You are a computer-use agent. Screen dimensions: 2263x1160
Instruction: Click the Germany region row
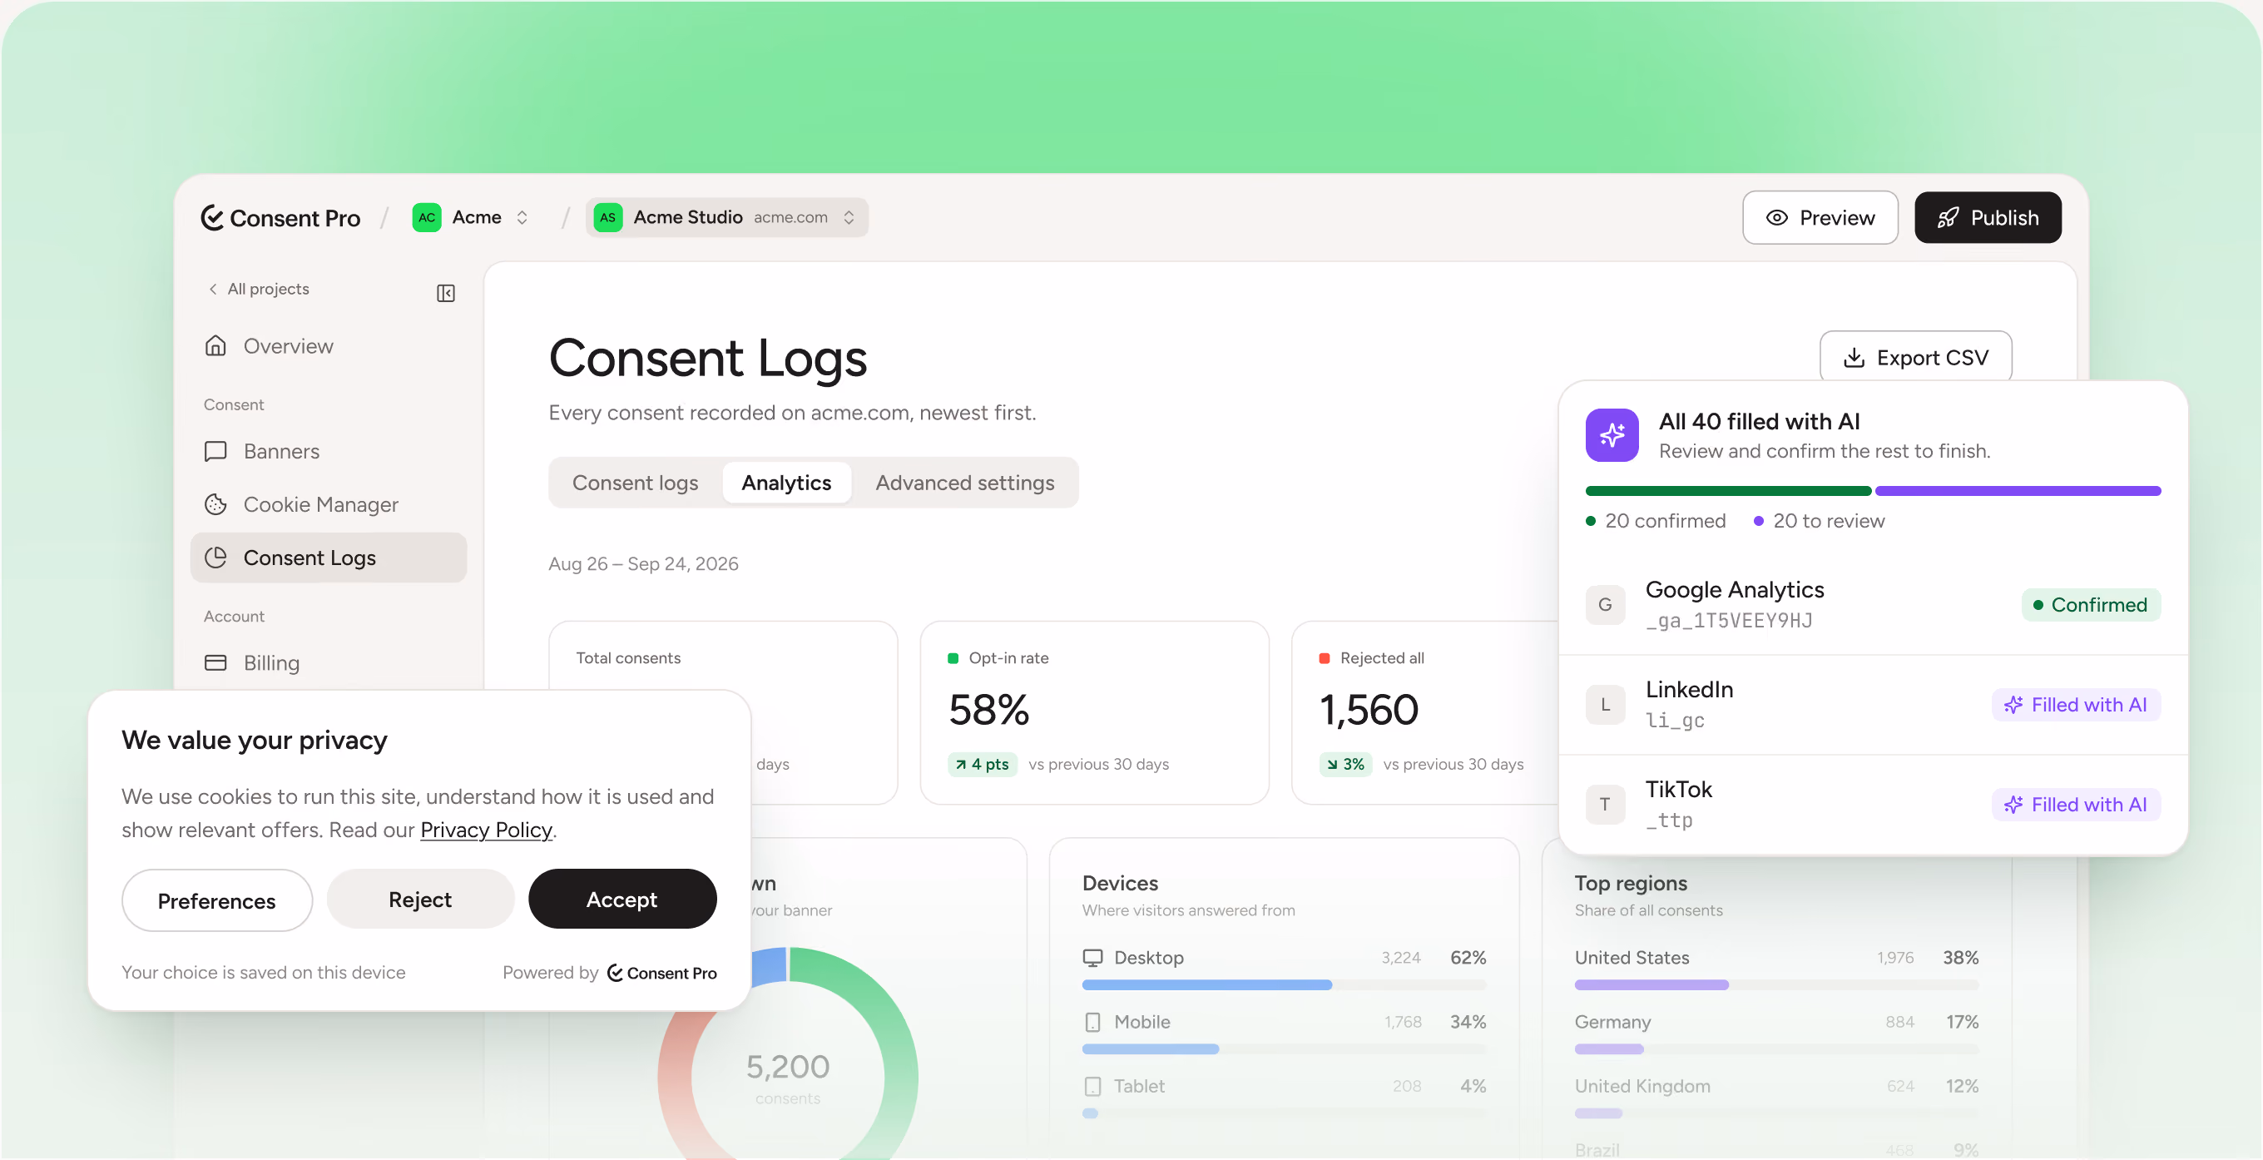(x=1776, y=1033)
